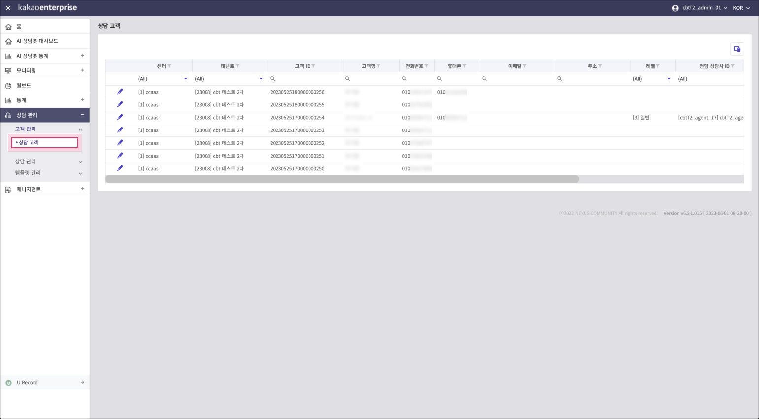Open the column chooser icon above the table
The image size is (759, 419).
[737, 49]
